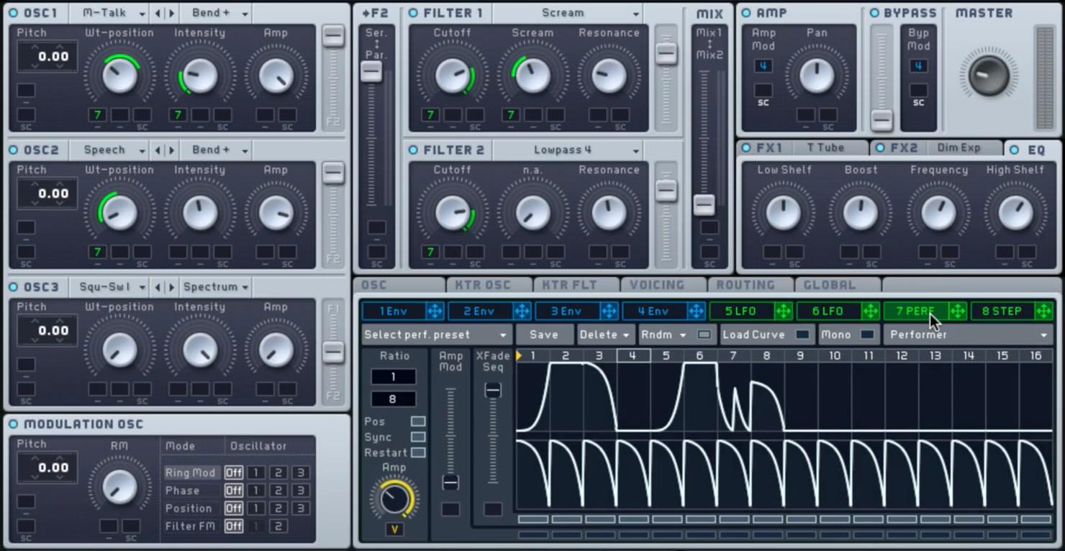The image size is (1065, 551).
Task: Click the Master volume knob
Action: (x=989, y=76)
